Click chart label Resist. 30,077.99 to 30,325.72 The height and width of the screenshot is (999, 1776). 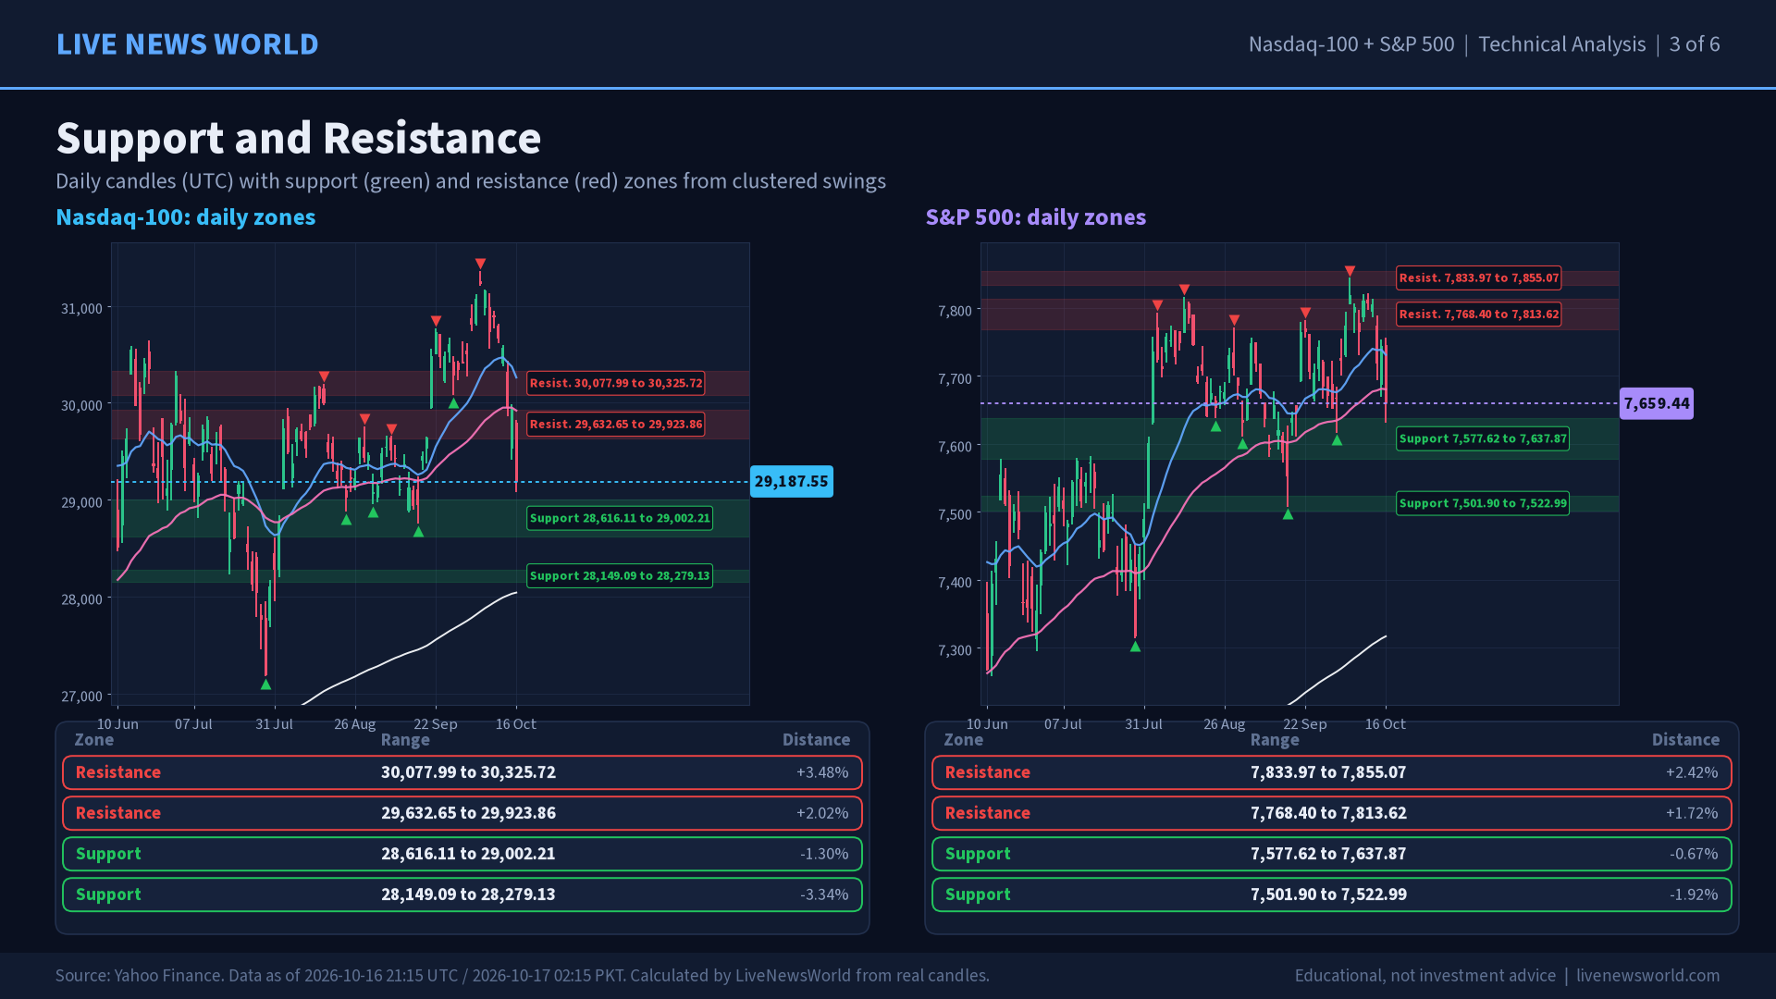click(616, 383)
